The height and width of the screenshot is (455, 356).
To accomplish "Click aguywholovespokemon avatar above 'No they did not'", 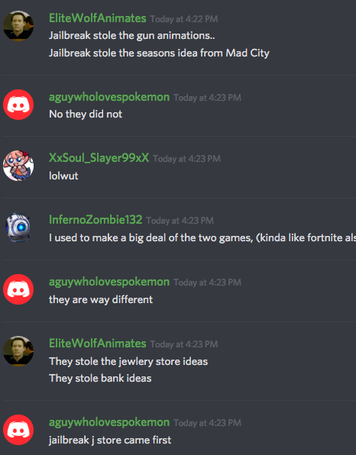I will pos(18,105).
